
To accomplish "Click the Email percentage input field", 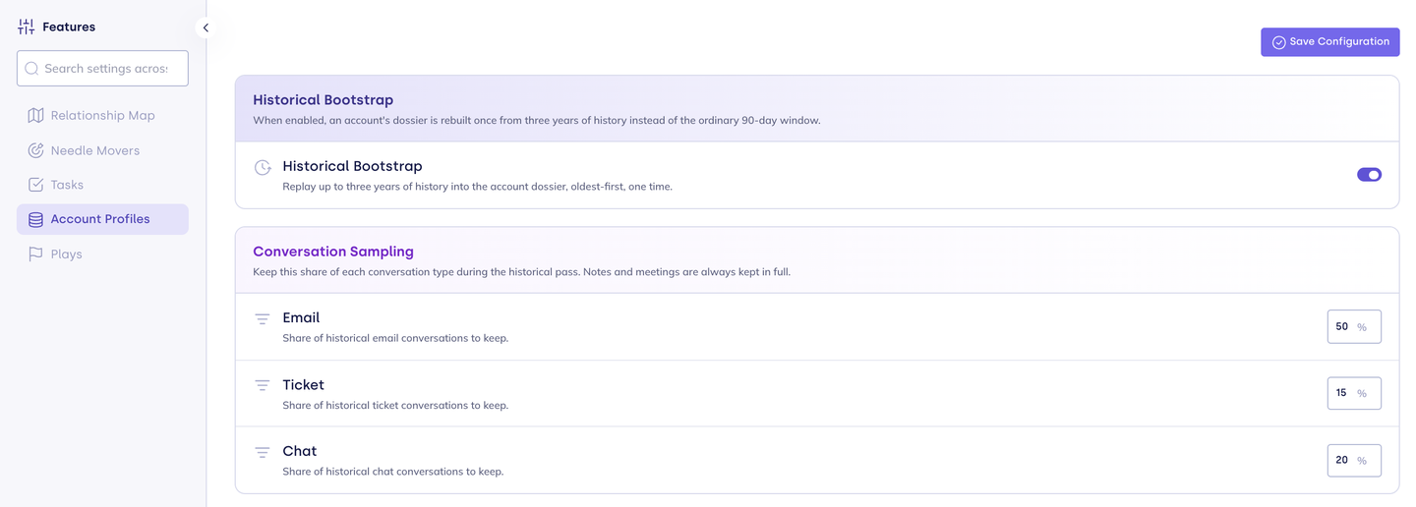I will coord(1354,327).
